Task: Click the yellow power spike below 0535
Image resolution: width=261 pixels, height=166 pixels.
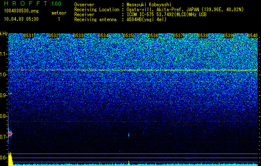Action: [x=129, y=163]
